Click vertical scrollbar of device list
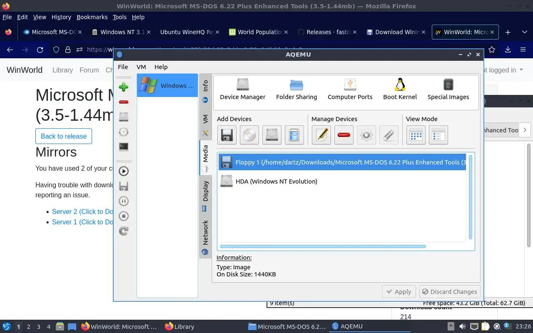 (471, 197)
